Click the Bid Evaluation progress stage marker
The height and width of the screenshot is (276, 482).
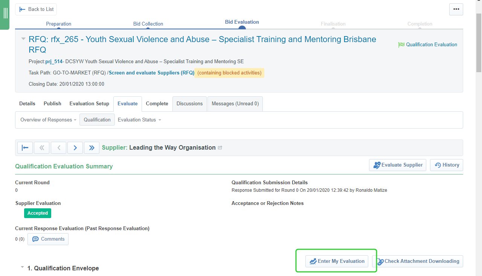click(242, 28)
